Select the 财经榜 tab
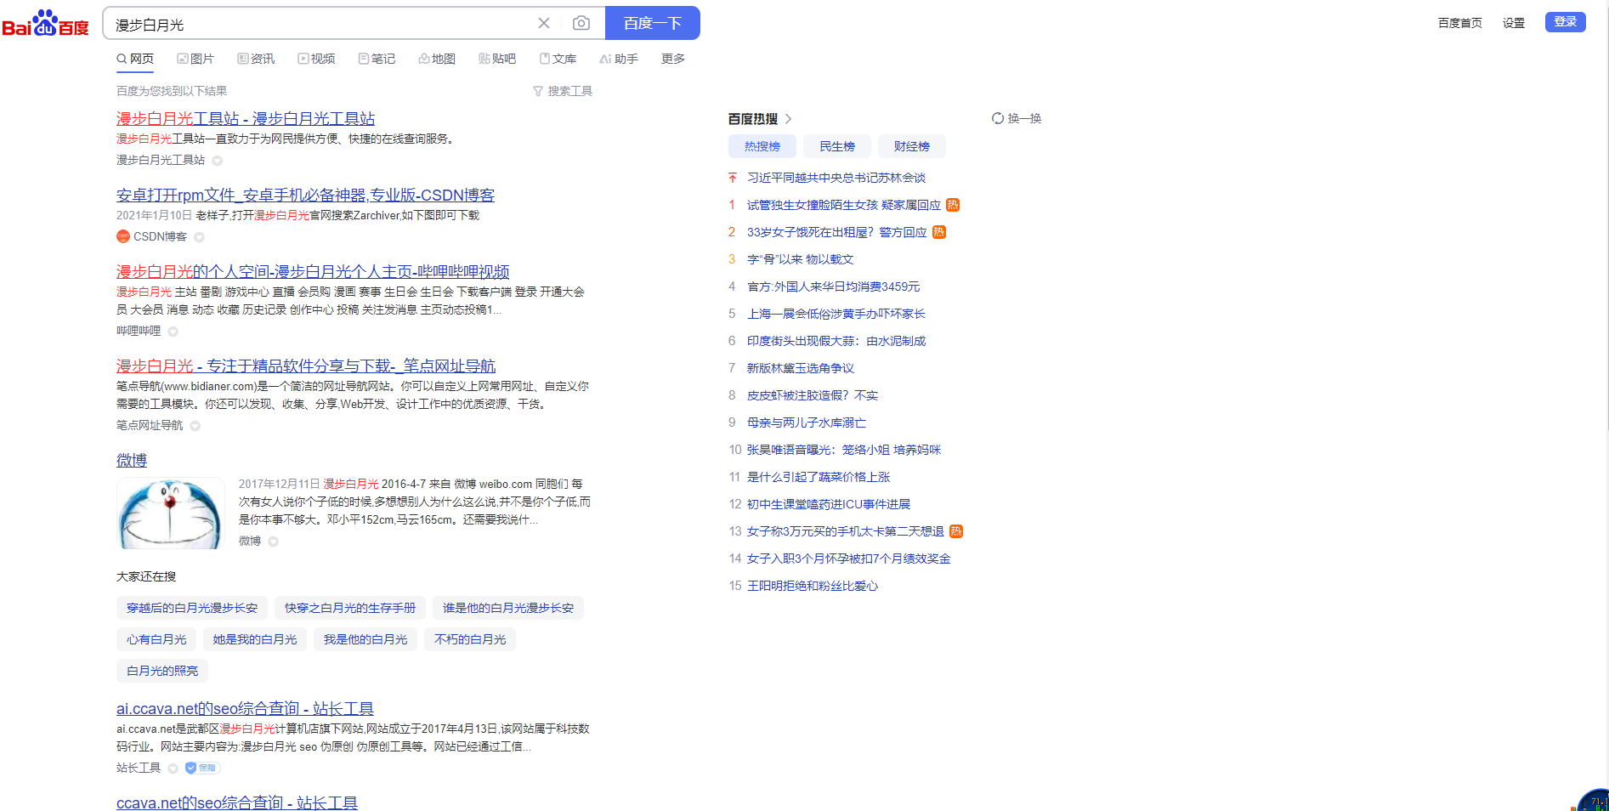Viewport: 1609px width, 811px height. 912,146
